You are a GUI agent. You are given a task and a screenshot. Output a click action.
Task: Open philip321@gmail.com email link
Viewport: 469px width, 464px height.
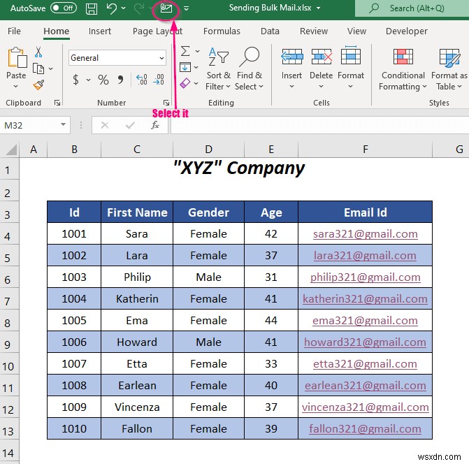tap(366, 277)
